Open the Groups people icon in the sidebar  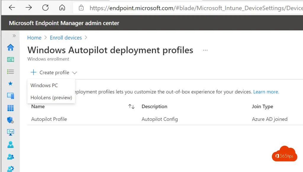click(10, 157)
